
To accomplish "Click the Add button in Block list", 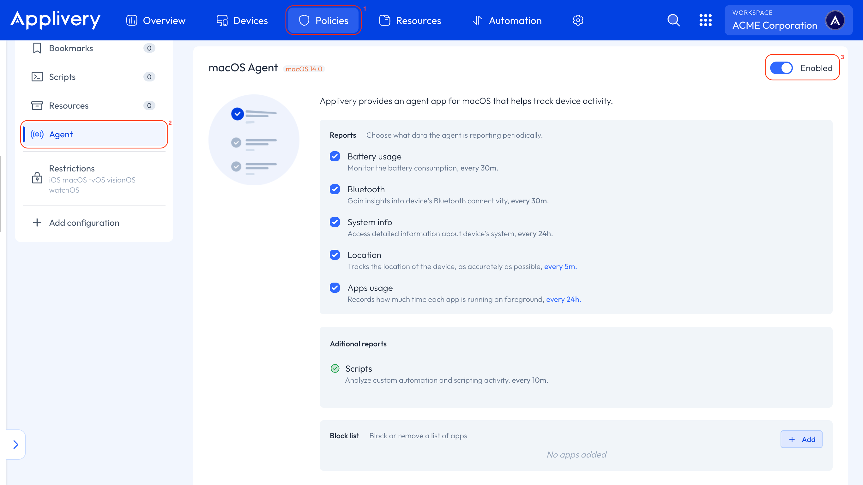I will (801, 439).
